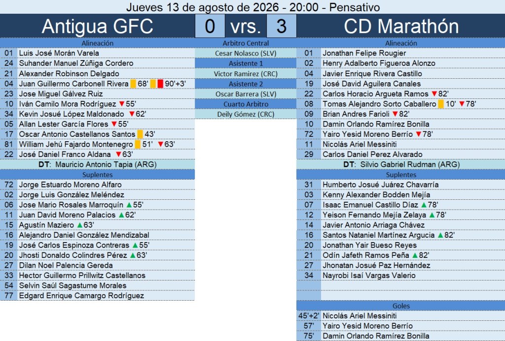Click green arrow next to Juan David Moreno Palacios

pyautogui.click(x=121, y=215)
